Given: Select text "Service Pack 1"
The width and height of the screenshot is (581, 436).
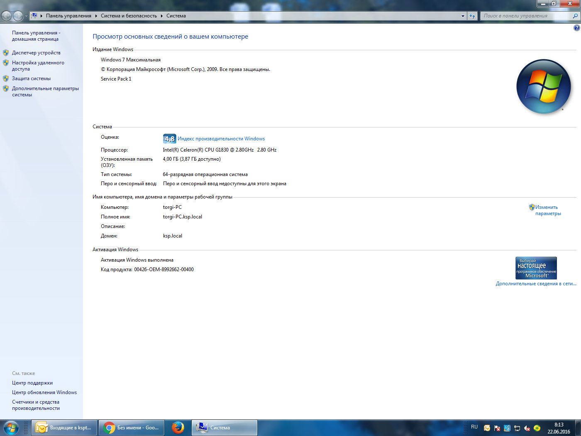Looking at the screenshot, I should (116, 79).
